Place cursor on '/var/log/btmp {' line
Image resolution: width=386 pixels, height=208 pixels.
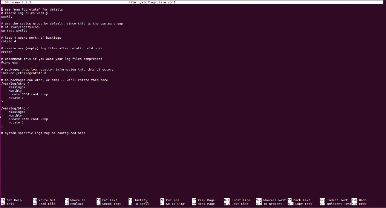15,108
